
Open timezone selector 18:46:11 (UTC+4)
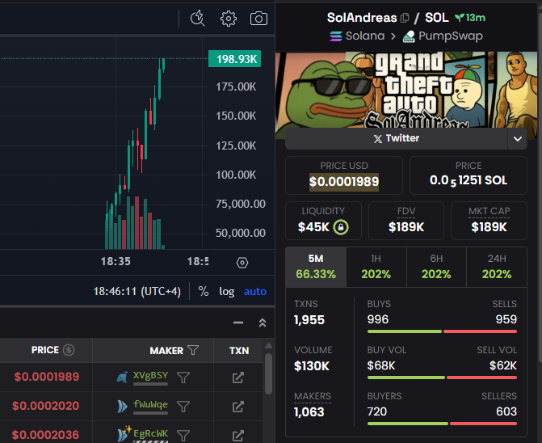pos(137,291)
